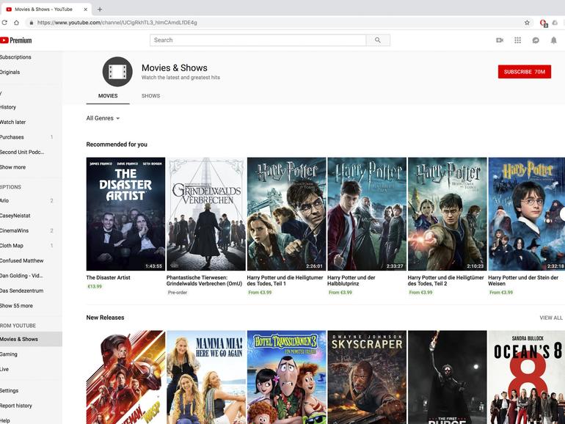
Task: Click the €13.99 price label
Action: (x=95, y=287)
